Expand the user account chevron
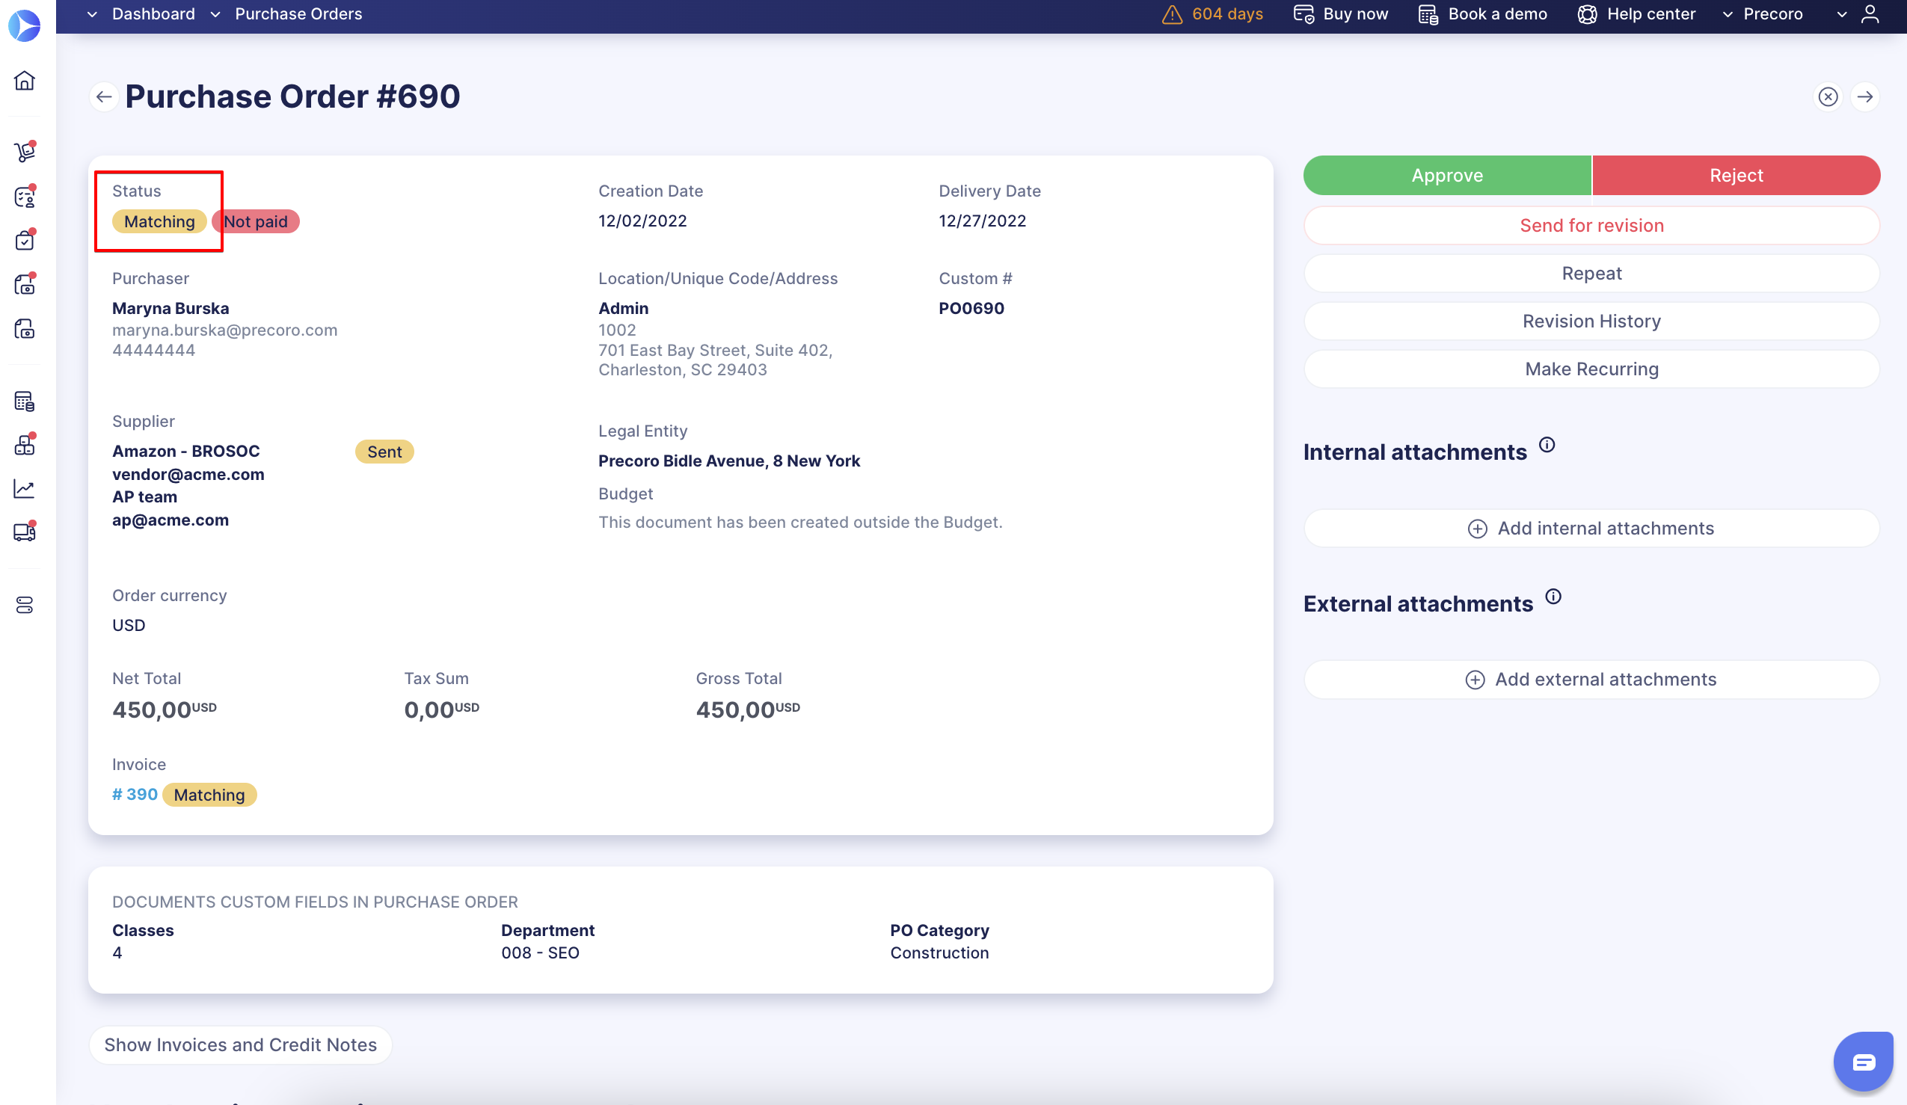Viewport: 1907px width, 1105px height. click(1842, 14)
